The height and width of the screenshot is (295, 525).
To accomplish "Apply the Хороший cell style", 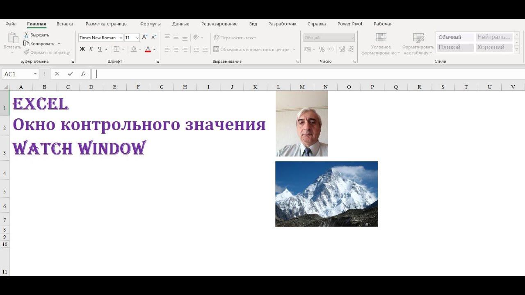I will click(494, 48).
